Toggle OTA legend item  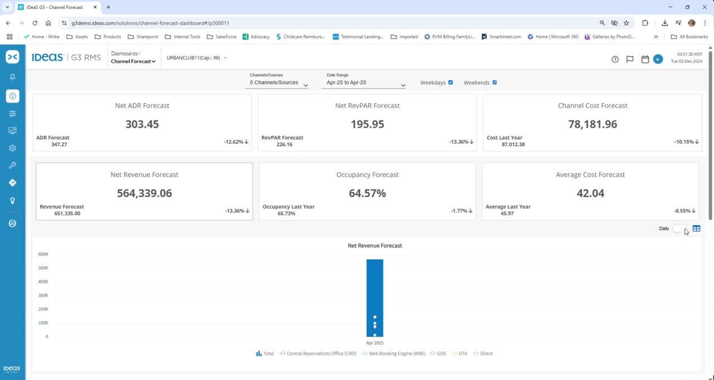[x=459, y=353]
